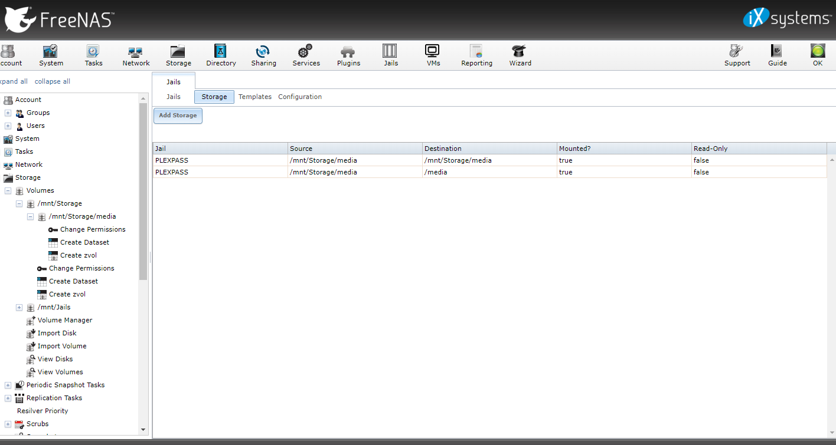Click the collapse all link

[52, 81]
